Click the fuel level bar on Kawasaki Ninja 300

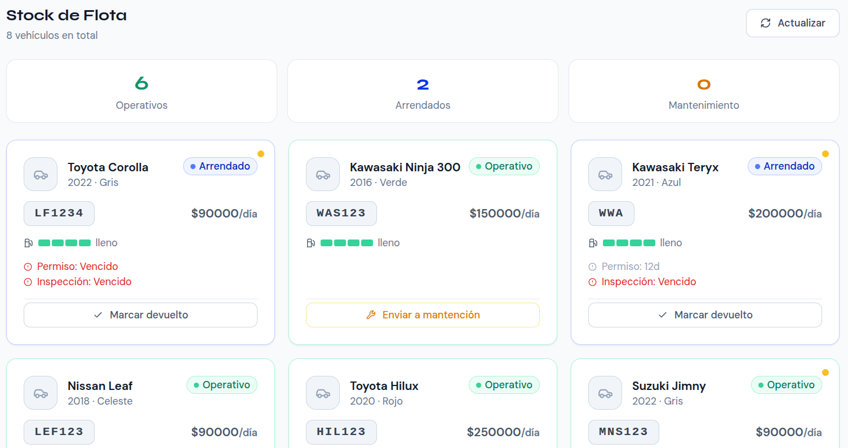coord(347,243)
